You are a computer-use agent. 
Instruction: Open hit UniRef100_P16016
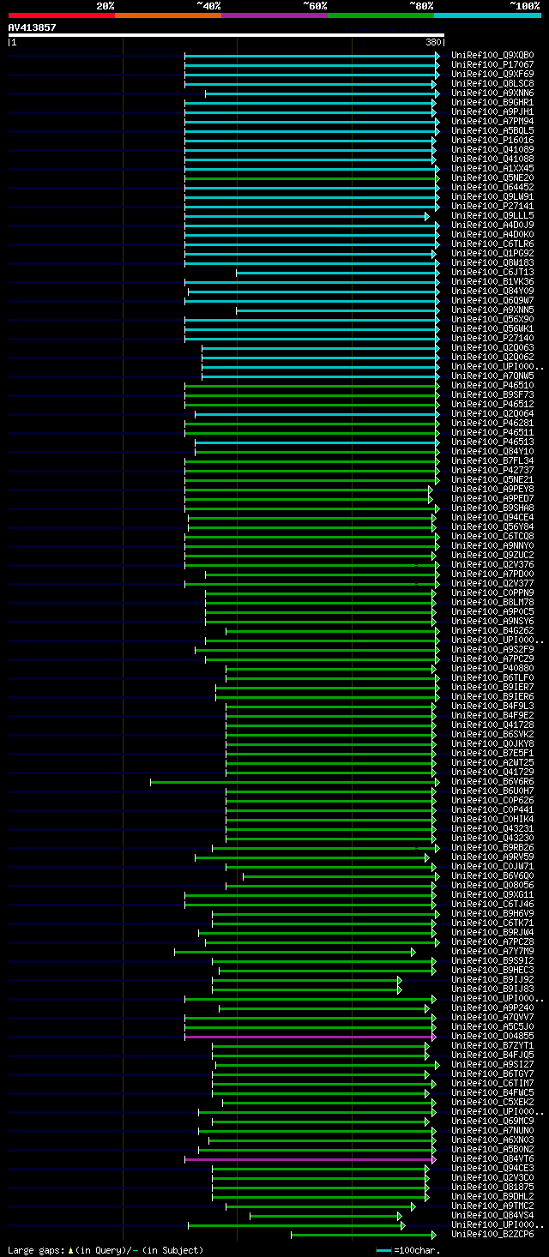(x=492, y=140)
